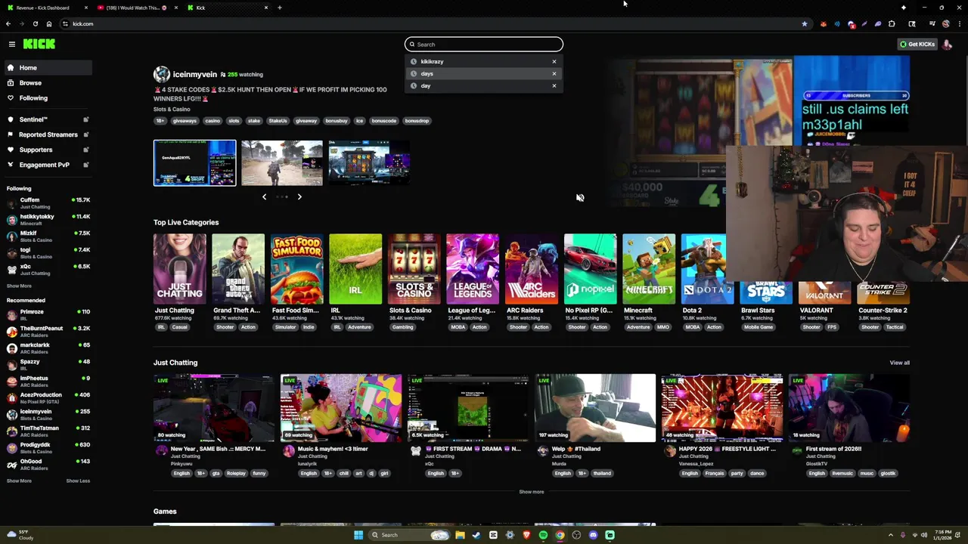
Task: Open the media control icon in toolbar
Action: [932, 24]
